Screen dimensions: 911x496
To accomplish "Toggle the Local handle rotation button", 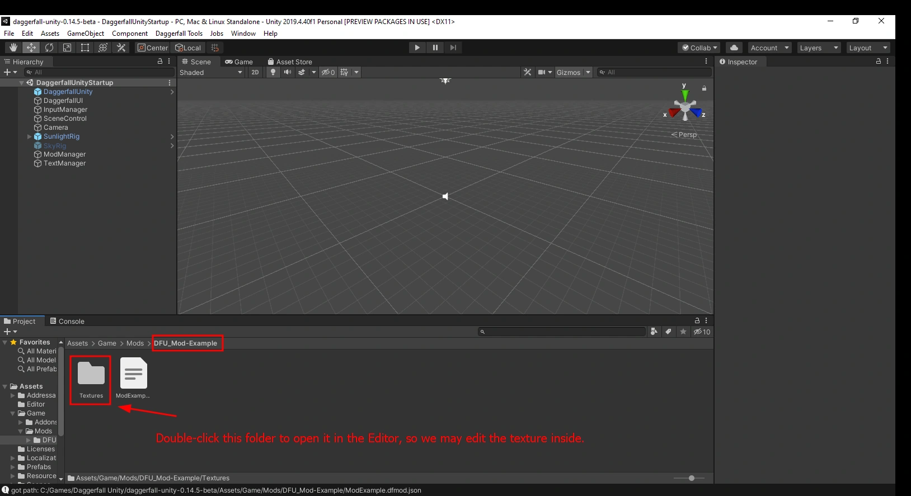I will (x=188, y=48).
